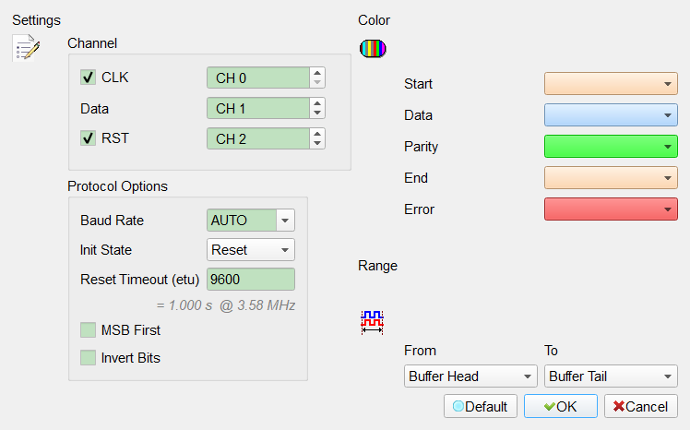This screenshot has width=690, height=430.
Task: Enable the Invert Bits checkbox
Action: (x=88, y=357)
